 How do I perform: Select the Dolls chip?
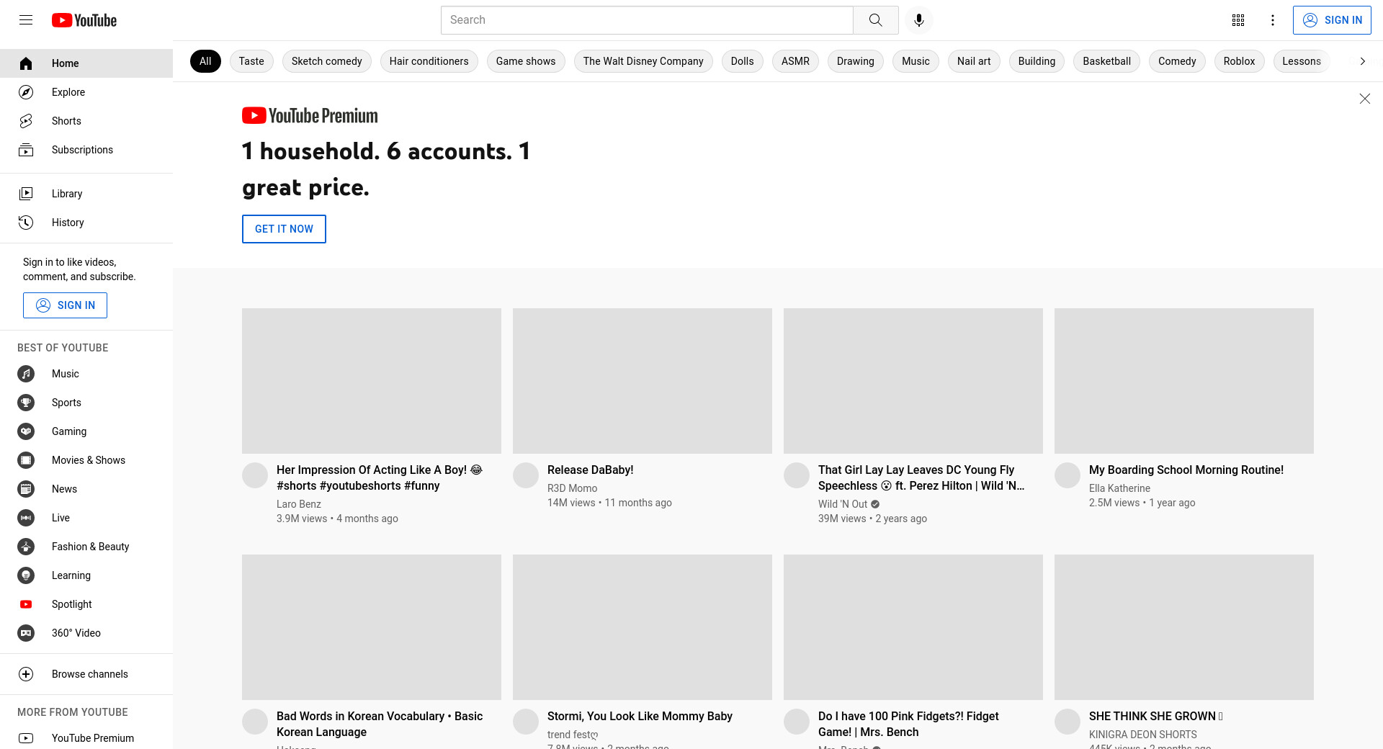[743, 61]
